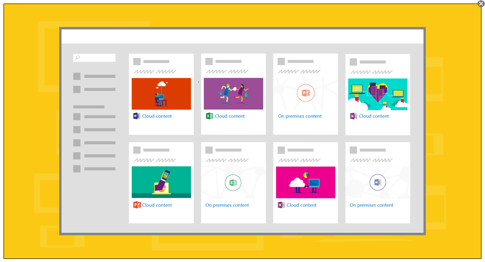Select the orange thumbnail showing a person at a desk
This screenshot has width=485, height=262.
pyautogui.click(x=161, y=94)
